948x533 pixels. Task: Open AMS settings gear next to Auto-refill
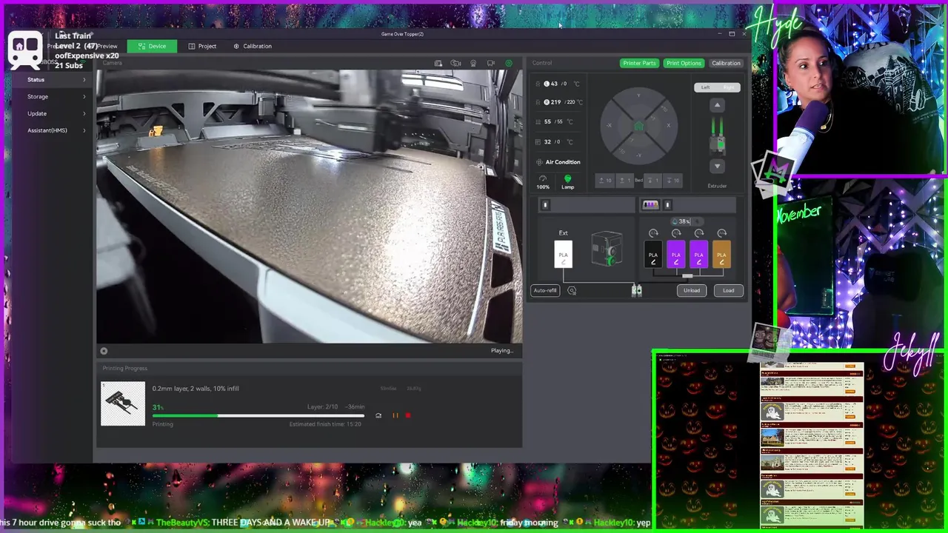pyautogui.click(x=572, y=291)
